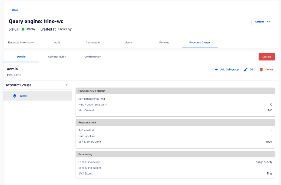This screenshot has width=281, height=185.
Task: Select the admin resource group in tree
Action: tap(38, 96)
